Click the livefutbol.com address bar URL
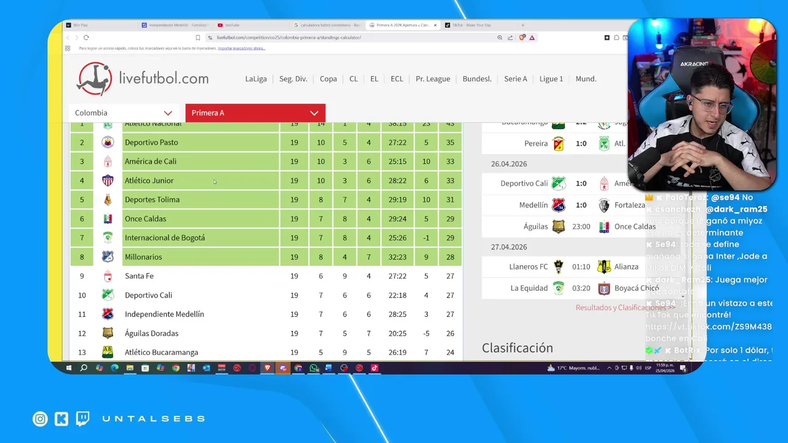 289,38
